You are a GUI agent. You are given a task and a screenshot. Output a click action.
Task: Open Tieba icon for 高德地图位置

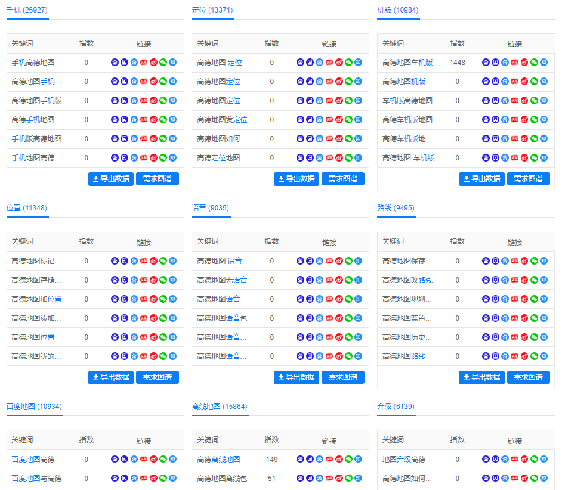144,337
